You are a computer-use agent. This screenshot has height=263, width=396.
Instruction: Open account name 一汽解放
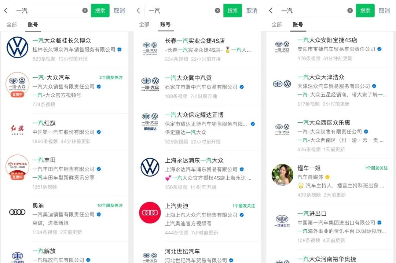tap(44, 251)
